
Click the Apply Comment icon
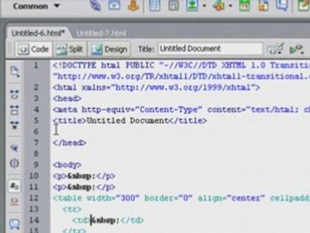[x=15, y=225]
